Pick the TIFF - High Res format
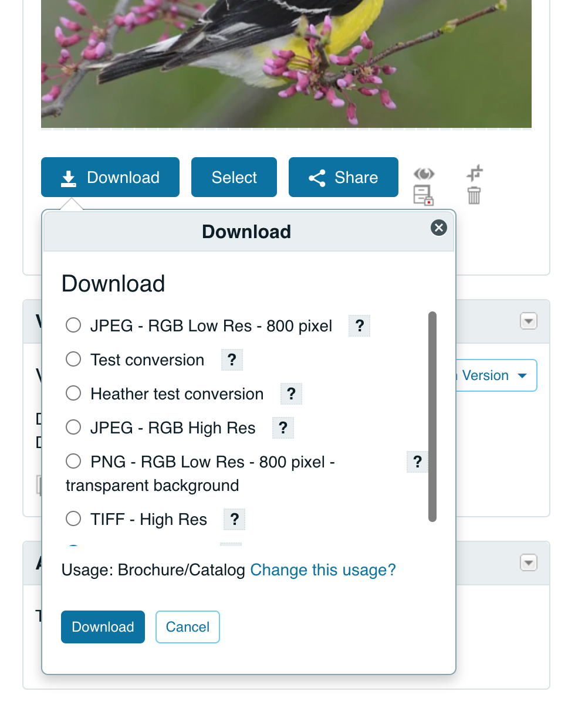The height and width of the screenshot is (712, 568). (x=73, y=518)
